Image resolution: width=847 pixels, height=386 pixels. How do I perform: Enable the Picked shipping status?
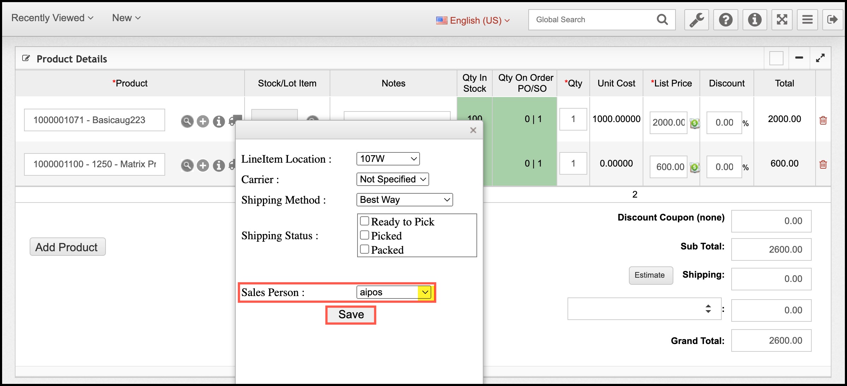(365, 235)
